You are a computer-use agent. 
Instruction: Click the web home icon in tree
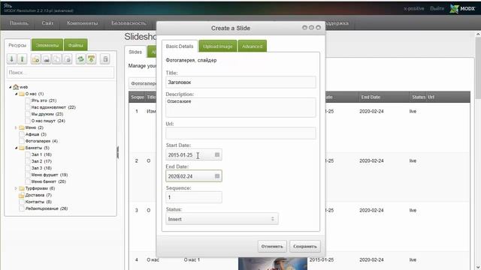(x=16, y=87)
